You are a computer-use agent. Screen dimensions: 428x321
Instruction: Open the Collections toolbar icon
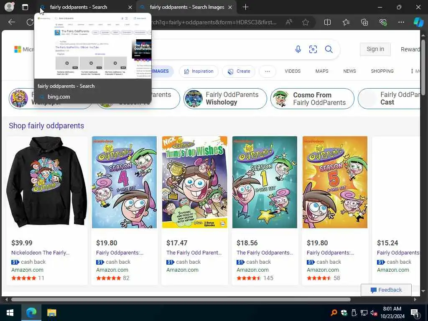pos(364,22)
